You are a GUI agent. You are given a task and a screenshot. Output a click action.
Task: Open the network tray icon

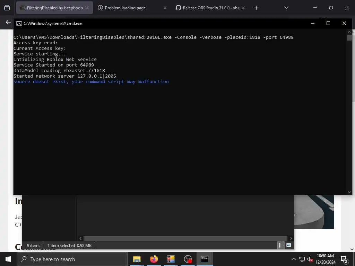302,259
